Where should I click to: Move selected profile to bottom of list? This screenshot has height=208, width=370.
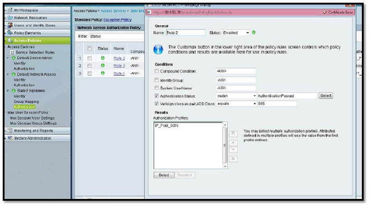click(x=233, y=159)
